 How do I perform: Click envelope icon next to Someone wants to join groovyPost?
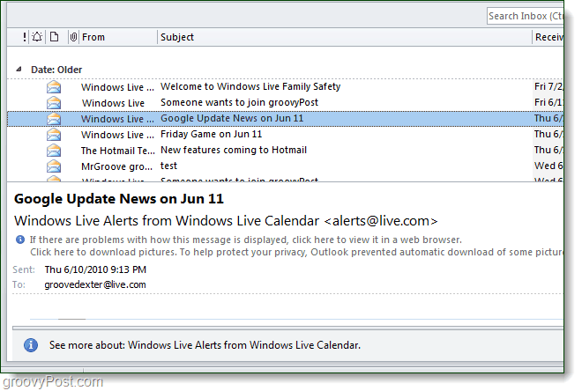(54, 103)
